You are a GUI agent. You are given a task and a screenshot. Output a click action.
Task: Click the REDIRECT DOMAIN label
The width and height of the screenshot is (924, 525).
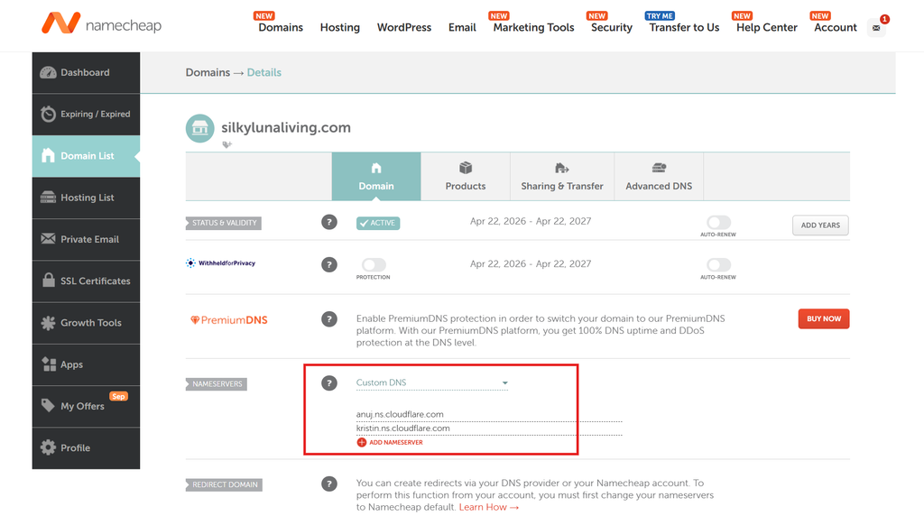click(x=224, y=484)
